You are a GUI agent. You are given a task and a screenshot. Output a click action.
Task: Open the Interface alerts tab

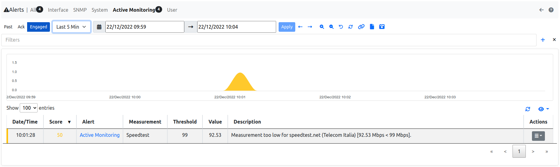tap(58, 10)
